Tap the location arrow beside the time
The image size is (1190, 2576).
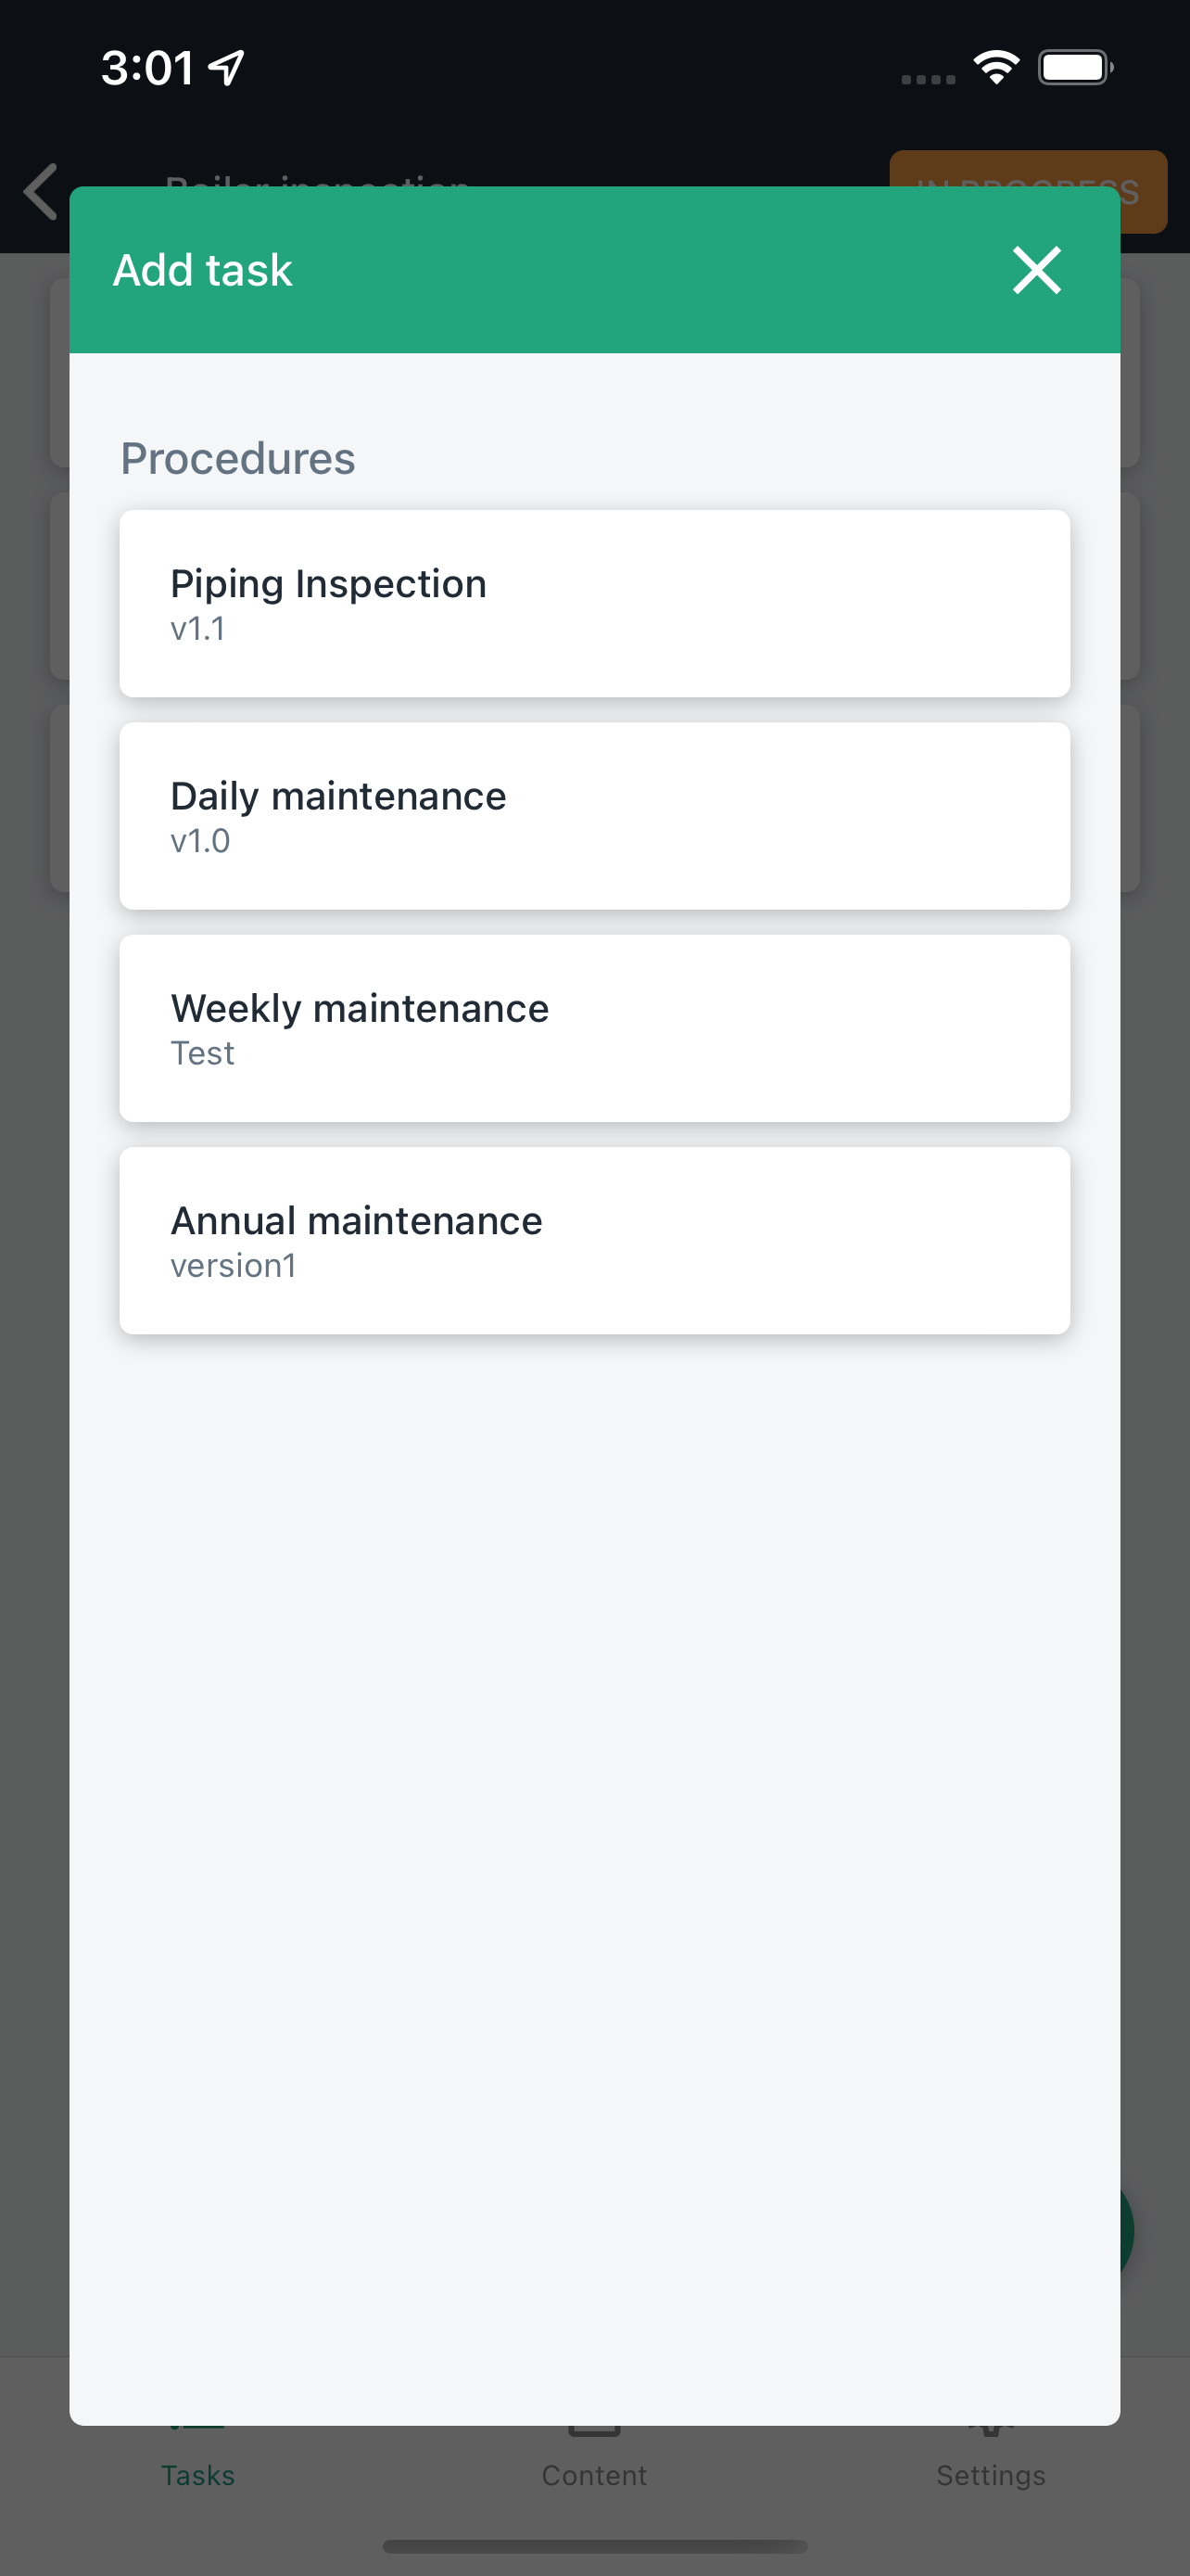click(x=227, y=67)
